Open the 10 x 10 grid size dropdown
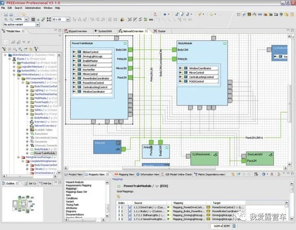The image size is (296, 230). point(68,19)
